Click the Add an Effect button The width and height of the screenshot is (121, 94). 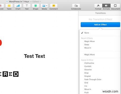pos(100,25)
